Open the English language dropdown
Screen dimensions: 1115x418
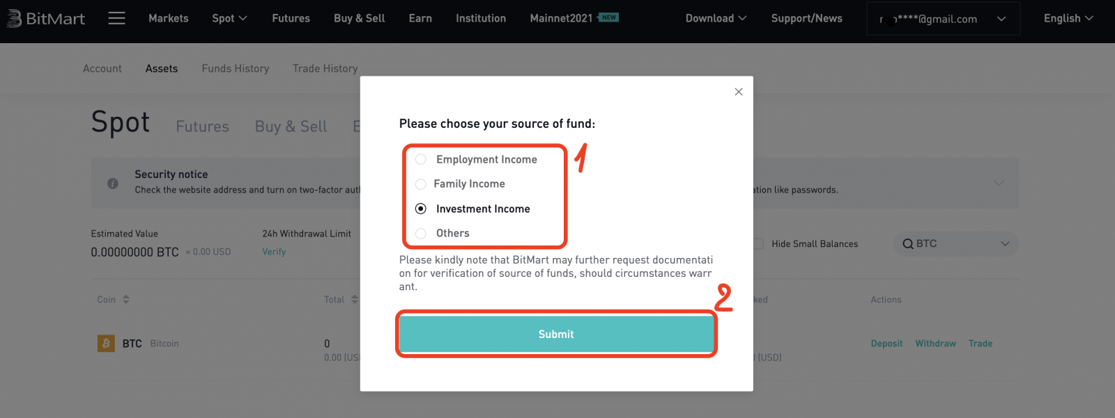coord(1068,19)
